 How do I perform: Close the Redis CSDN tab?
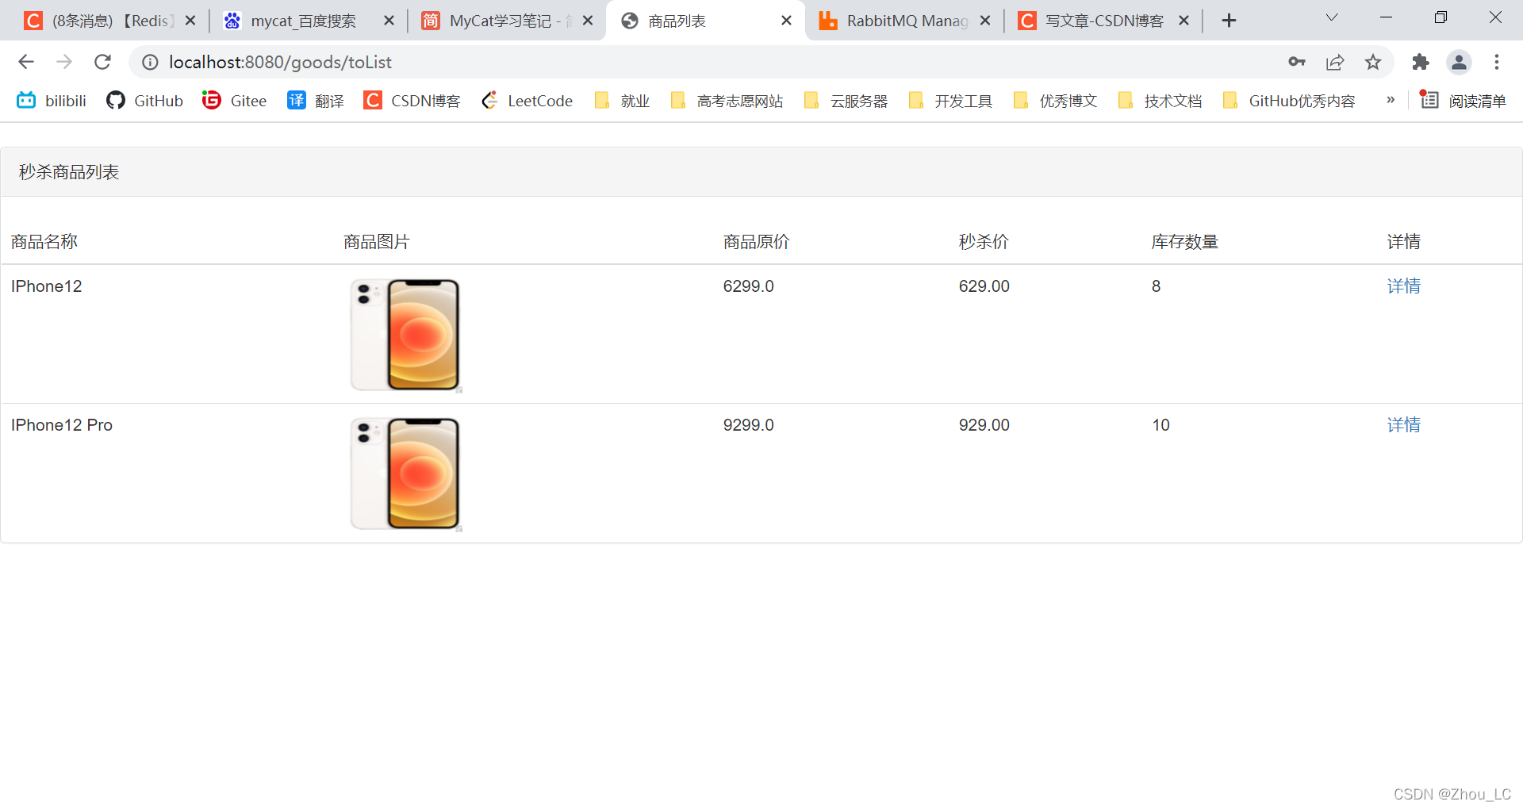pyautogui.click(x=190, y=21)
